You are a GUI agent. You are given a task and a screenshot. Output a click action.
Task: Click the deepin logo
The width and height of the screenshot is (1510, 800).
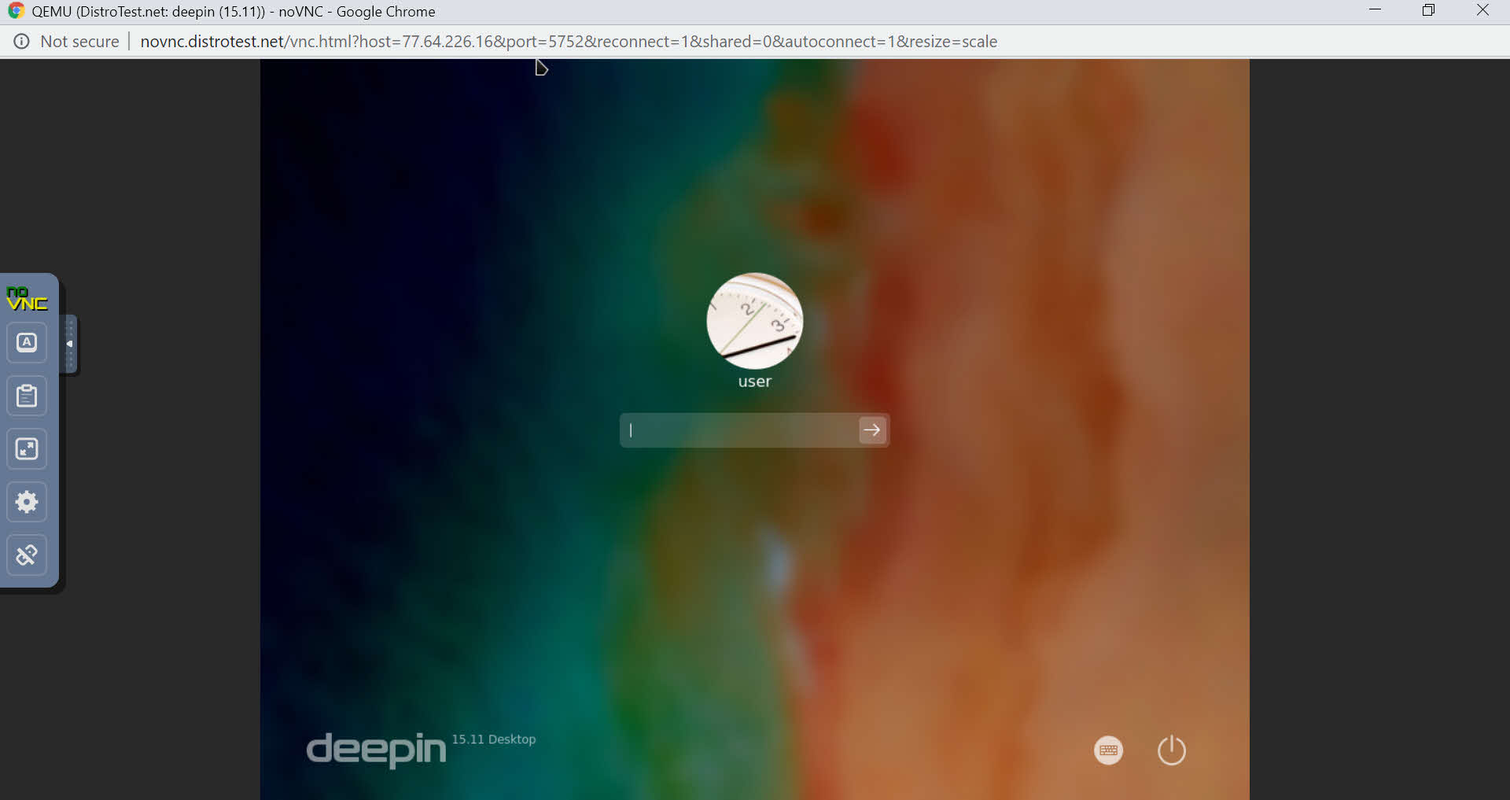[x=376, y=749]
